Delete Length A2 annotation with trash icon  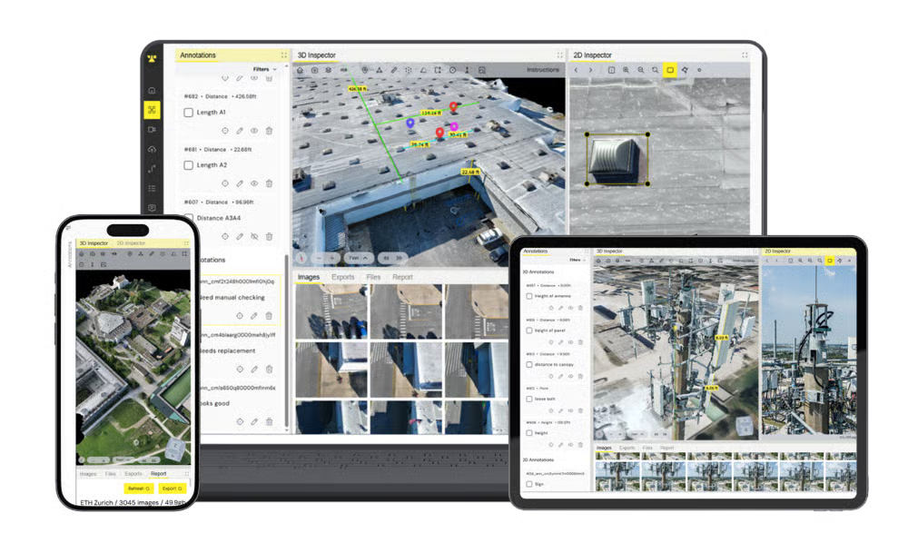pyautogui.click(x=269, y=183)
